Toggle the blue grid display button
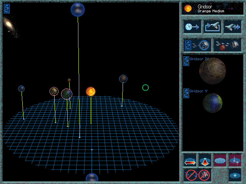This screenshot has width=246, height=184. 220,160
